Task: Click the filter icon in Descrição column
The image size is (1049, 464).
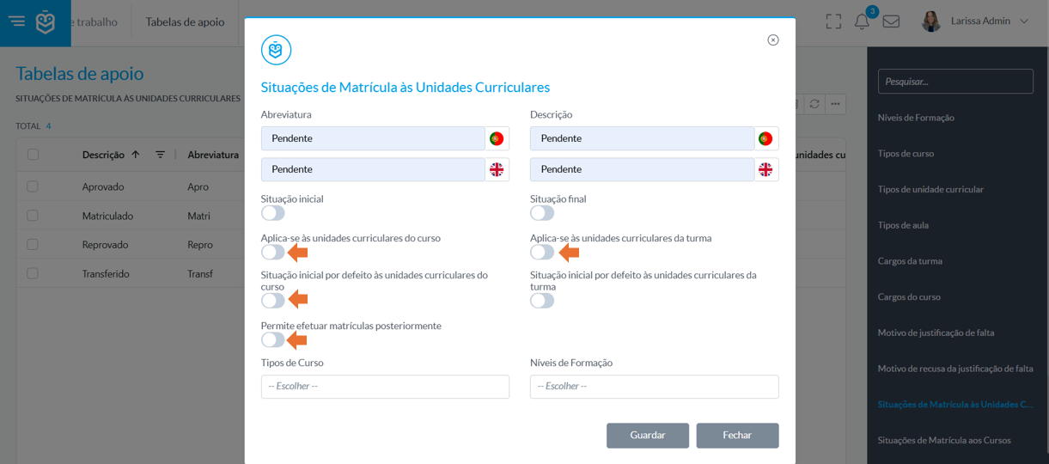Action: 160,155
